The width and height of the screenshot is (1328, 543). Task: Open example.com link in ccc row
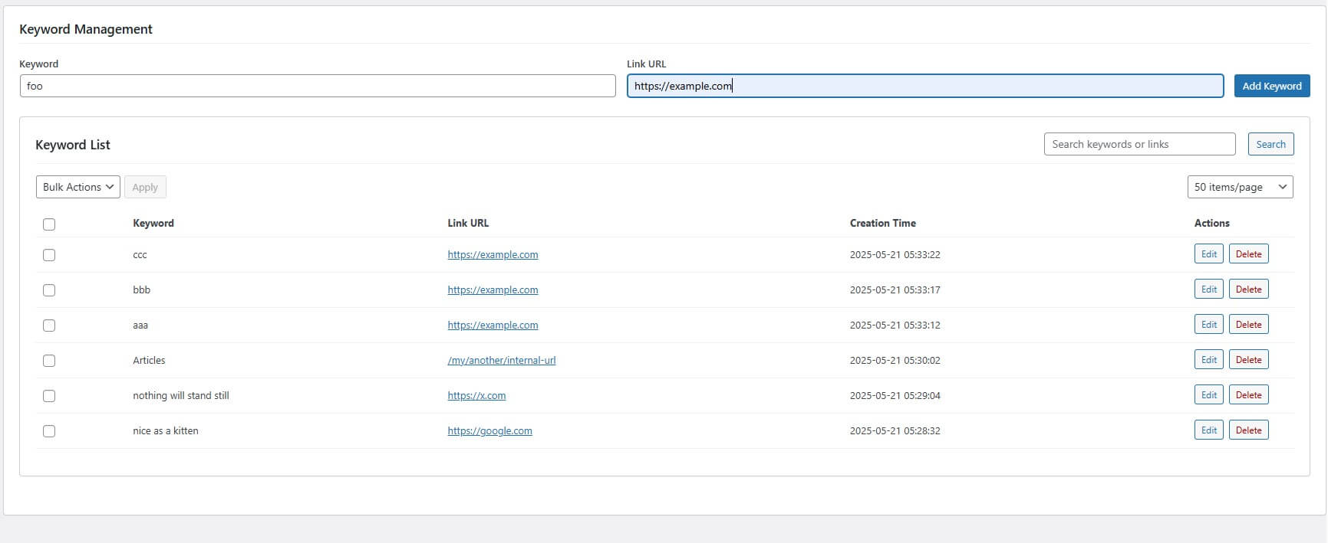493,255
